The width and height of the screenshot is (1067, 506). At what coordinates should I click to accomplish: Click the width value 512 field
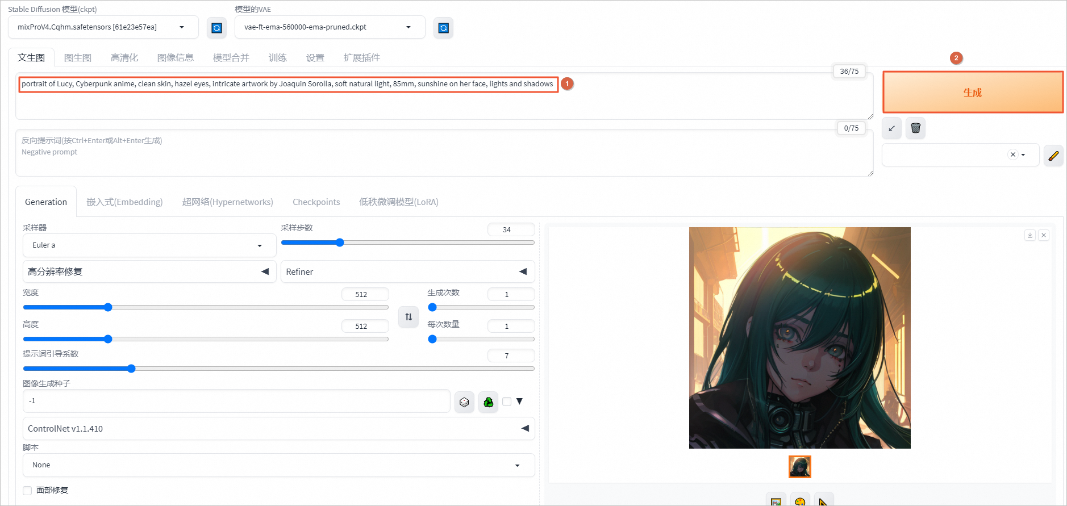pos(365,294)
